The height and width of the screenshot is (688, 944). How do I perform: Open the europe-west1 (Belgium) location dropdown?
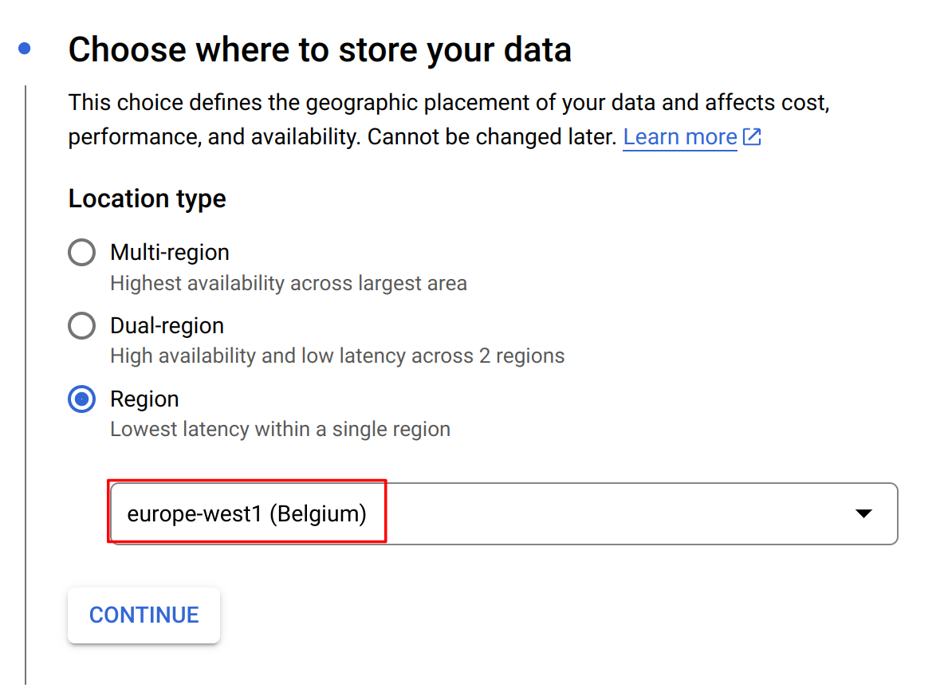[x=502, y=514]
